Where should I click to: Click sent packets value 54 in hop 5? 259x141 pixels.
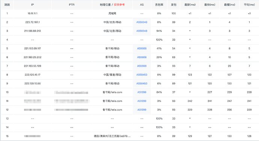pyautogui.click(x=173, y=48)
